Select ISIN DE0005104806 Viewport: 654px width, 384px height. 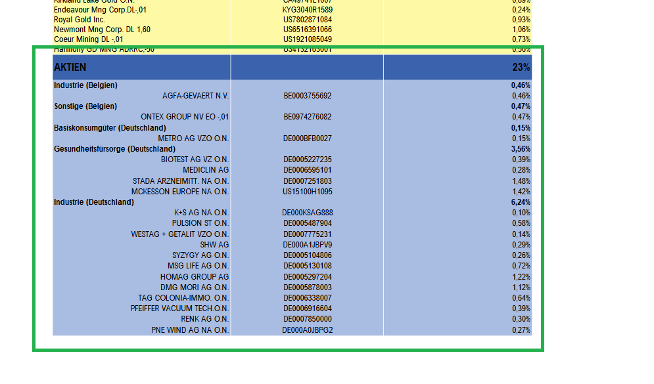click(308, 255)
